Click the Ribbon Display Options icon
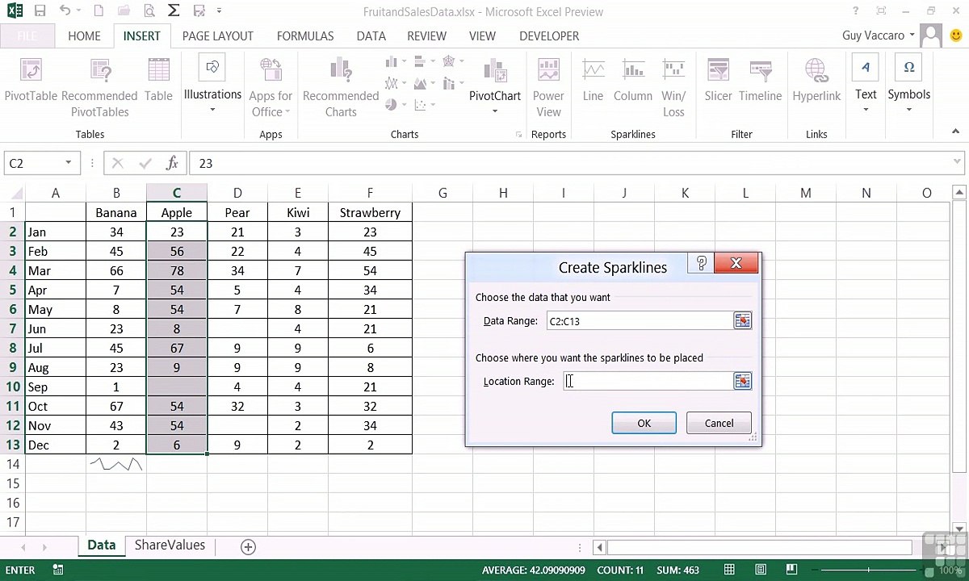969x581 pixels. click(x=881, y=11)
